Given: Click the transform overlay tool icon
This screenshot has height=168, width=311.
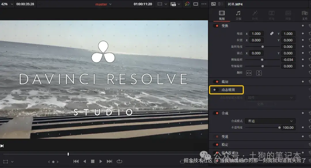Looking at the screenshot, I should point(5,162).
